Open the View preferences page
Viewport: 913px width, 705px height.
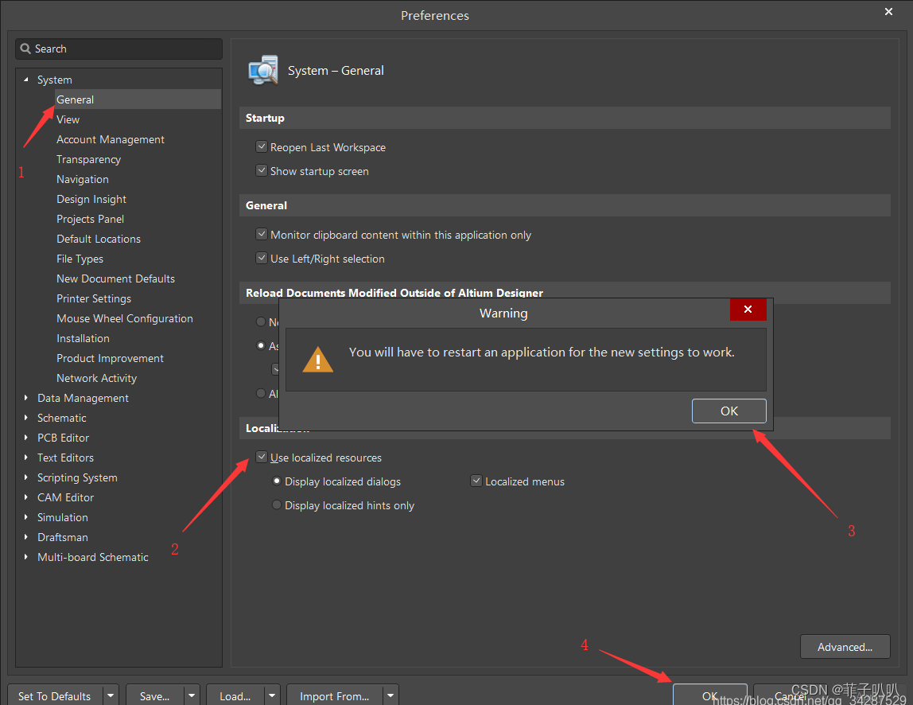(68, 119)
